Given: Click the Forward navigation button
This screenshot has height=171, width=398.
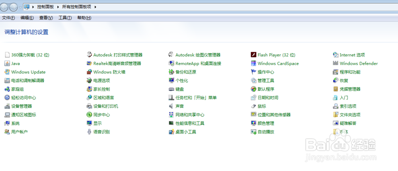Looking at the screenshot, I should (x=13, y=8).
